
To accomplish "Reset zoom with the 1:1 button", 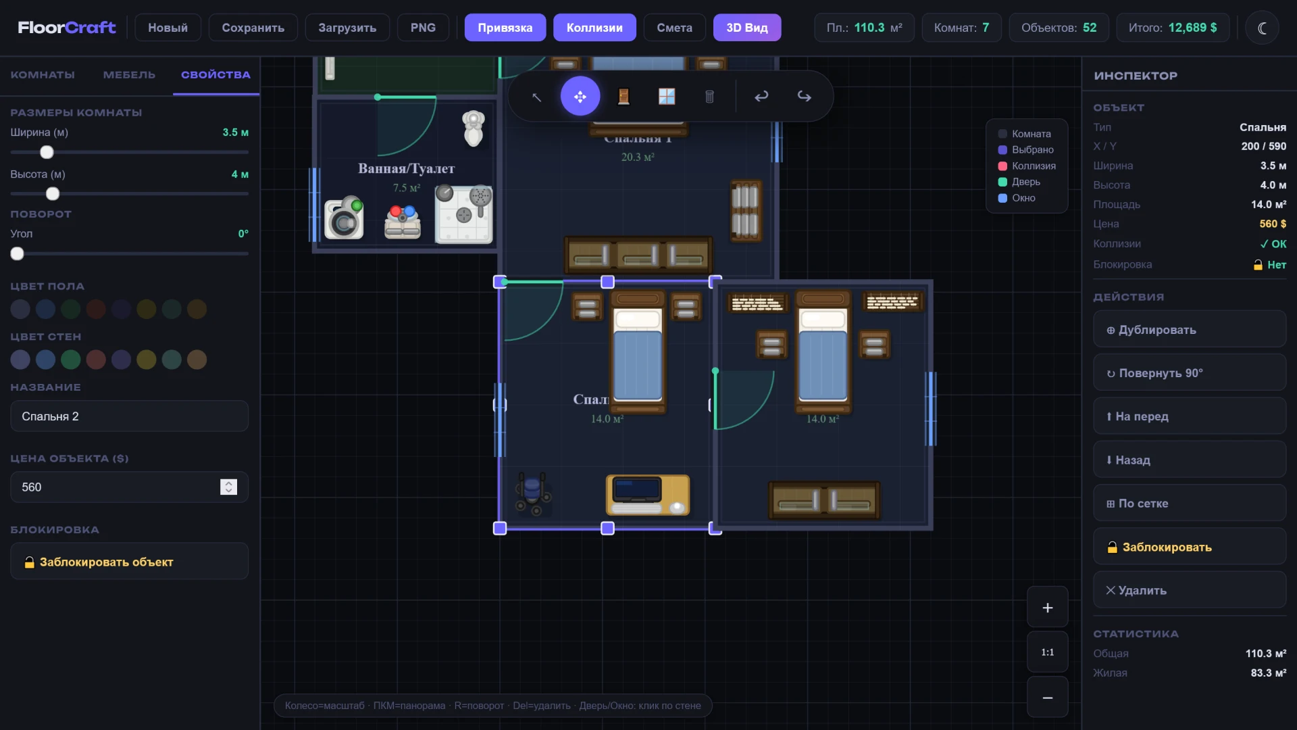I will (x=1047, y=652).
